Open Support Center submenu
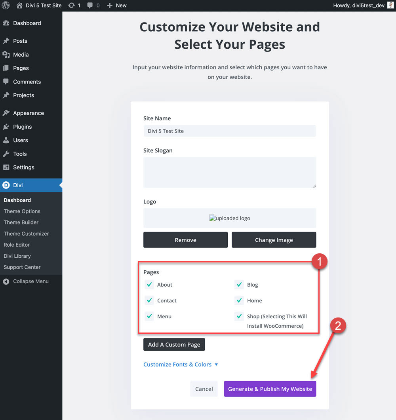This screenshot has height=420, width=396. [x=22, y=267]
